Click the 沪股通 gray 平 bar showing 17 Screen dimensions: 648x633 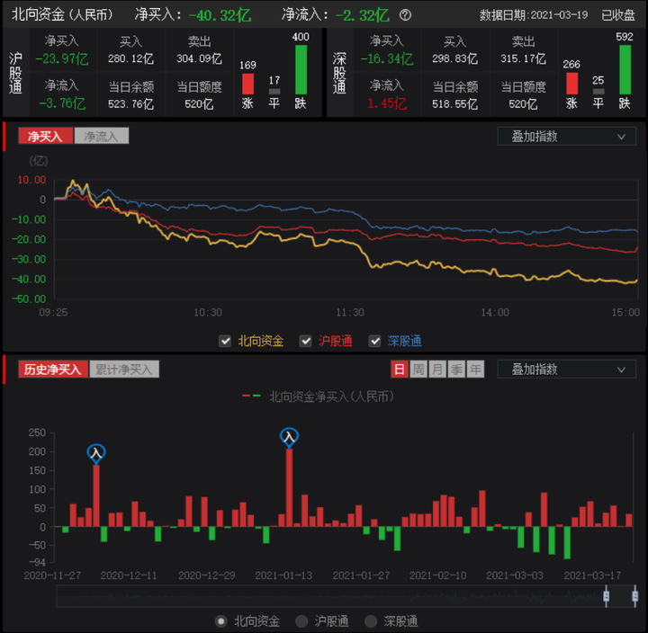pos(274,92)
